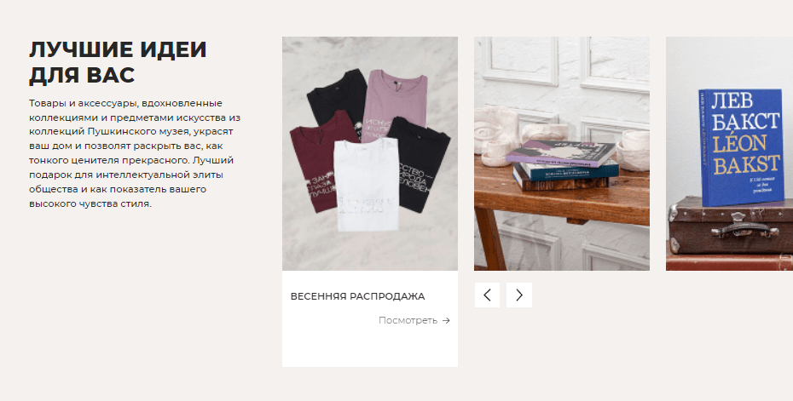Click the description paragraph about Пушкинского музея
Screen dimensions: 793x401
coord(135,153)
